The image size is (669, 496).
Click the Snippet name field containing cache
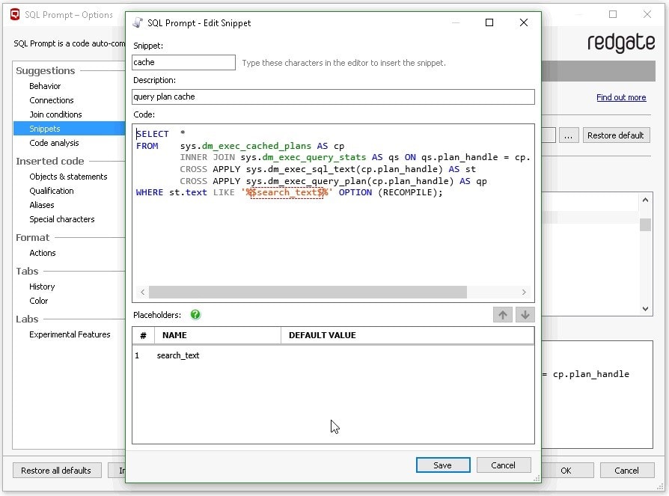click(x=183, y=62)
